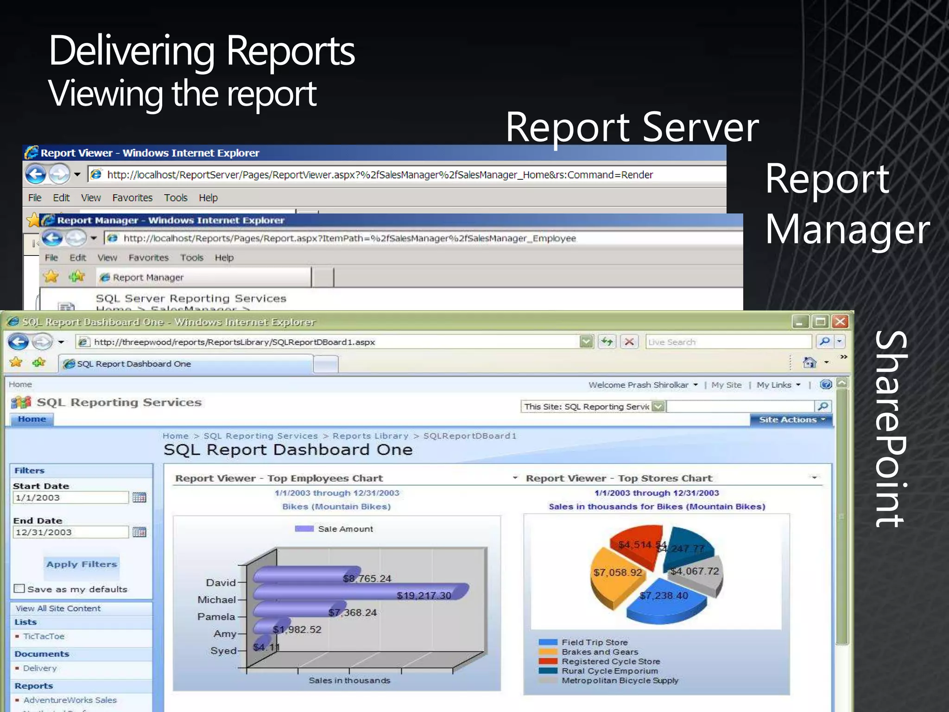This screenshot has width=949, height=712.
Task: Click back arrow in the SQL Report Dashboard window
Action: [x=19, y=342]
